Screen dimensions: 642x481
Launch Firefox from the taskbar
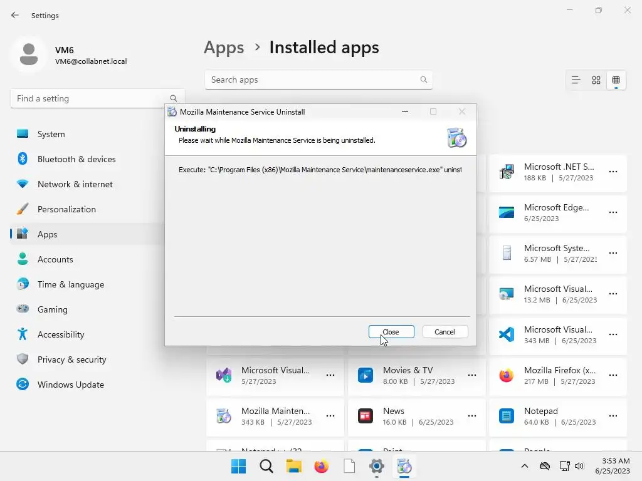[x=322, y=466]
